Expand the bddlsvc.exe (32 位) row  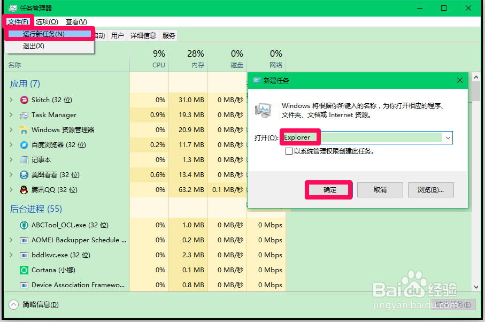(x=11, y=255)
